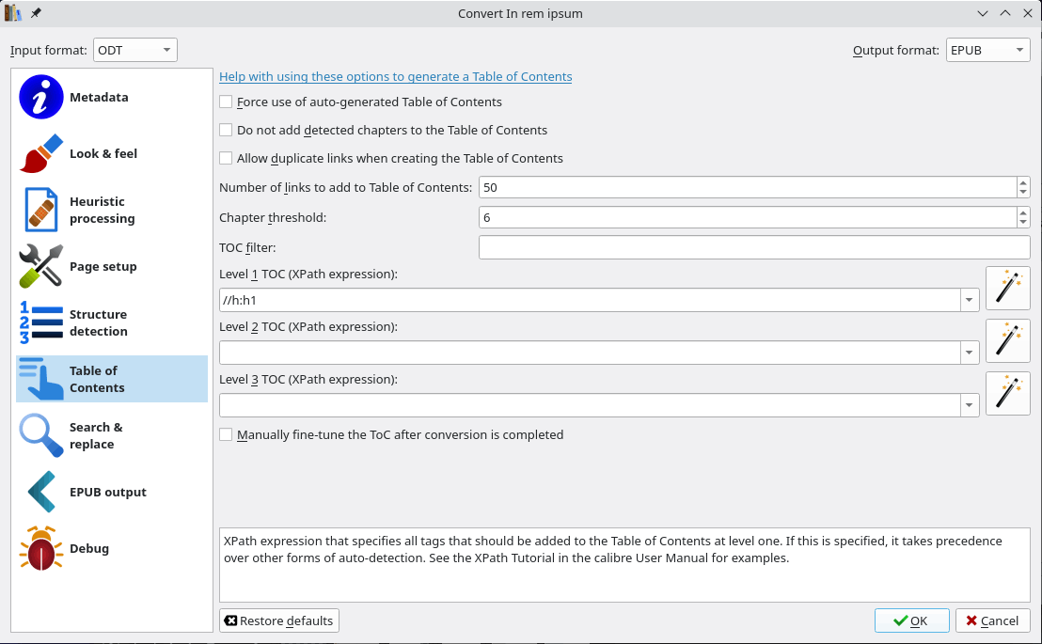The width and height of the screenshot is (1042, 644).
Task: Open the Level 3 TOC wizard wand
Action: pos(1007,394)
